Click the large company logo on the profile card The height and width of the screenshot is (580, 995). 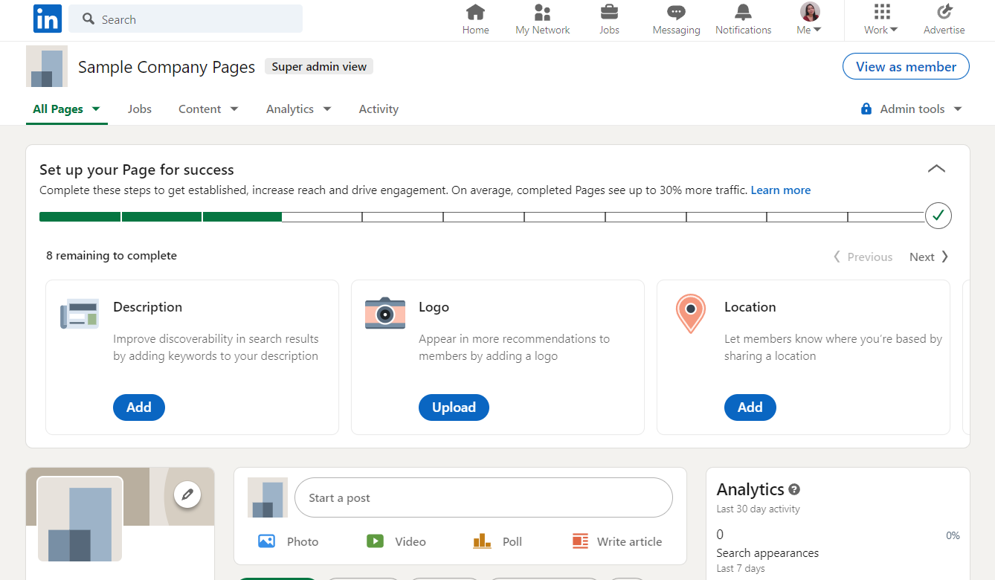pos(80,519)
